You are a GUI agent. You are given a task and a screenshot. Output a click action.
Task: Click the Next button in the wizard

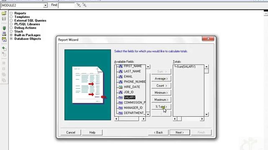point(180,132)
